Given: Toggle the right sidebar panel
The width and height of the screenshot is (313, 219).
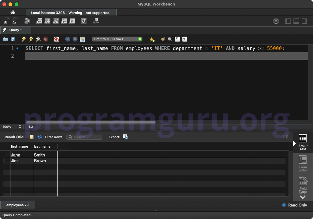Looking at the screenshot, I should [304, 21].
